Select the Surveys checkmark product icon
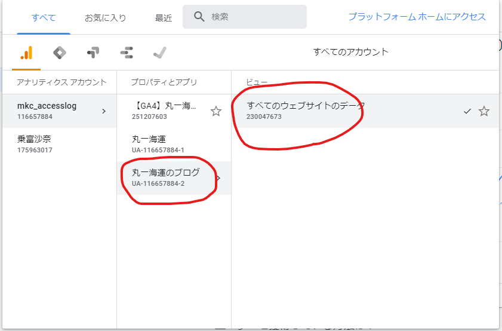Image resolution: width=502 pixels, height=331 pixels. [x=160, y=53]
